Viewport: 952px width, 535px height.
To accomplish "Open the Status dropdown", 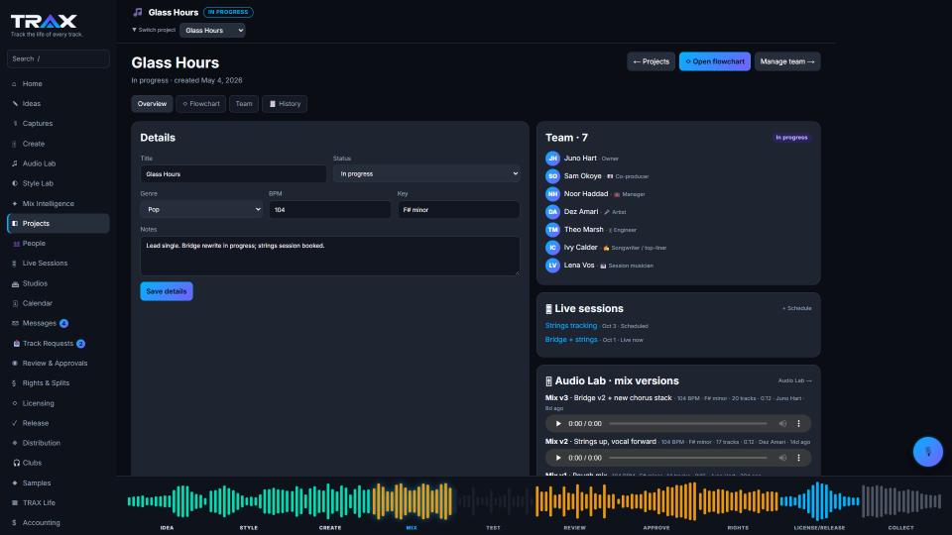I will pos(426,174).
